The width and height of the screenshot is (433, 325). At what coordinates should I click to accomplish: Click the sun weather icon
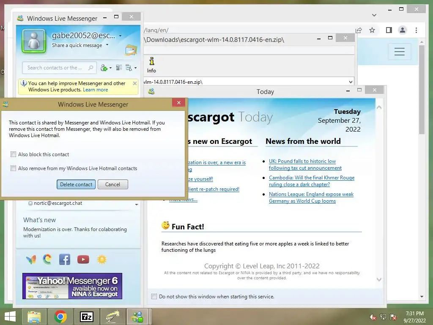pyautogui.click(x=101, y=259)
